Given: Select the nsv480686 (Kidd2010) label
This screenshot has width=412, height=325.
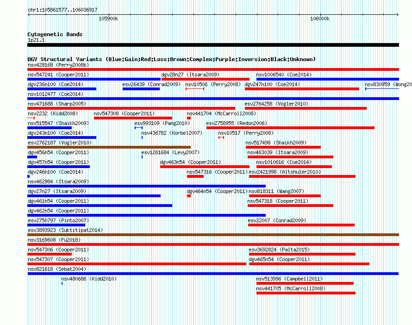Looking at the screenshot, I should 89,279.
